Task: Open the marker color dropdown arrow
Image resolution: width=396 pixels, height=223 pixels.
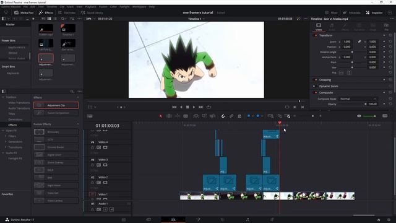Action: click(262, 116)
